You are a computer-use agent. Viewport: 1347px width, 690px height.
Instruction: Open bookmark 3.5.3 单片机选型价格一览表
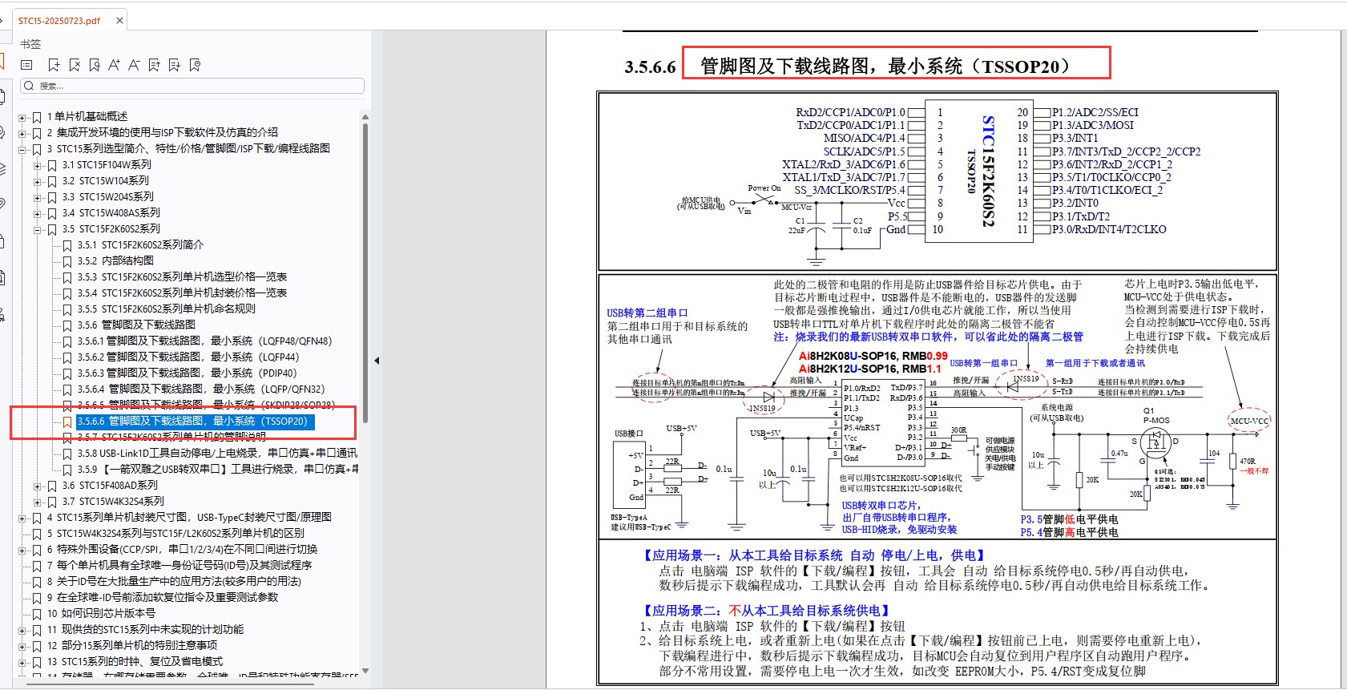point(182,277)
